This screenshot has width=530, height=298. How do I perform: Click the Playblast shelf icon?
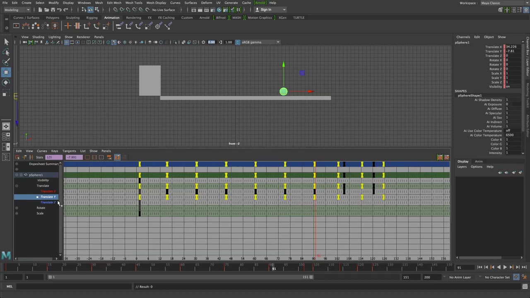[x=16, y=26]
